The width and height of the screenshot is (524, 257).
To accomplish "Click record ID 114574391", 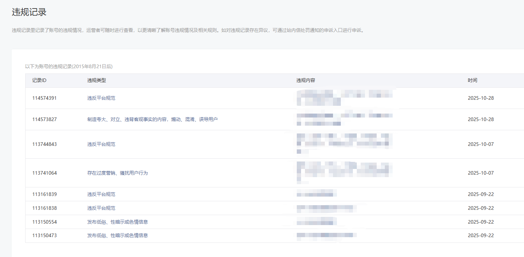I will 44,98.
